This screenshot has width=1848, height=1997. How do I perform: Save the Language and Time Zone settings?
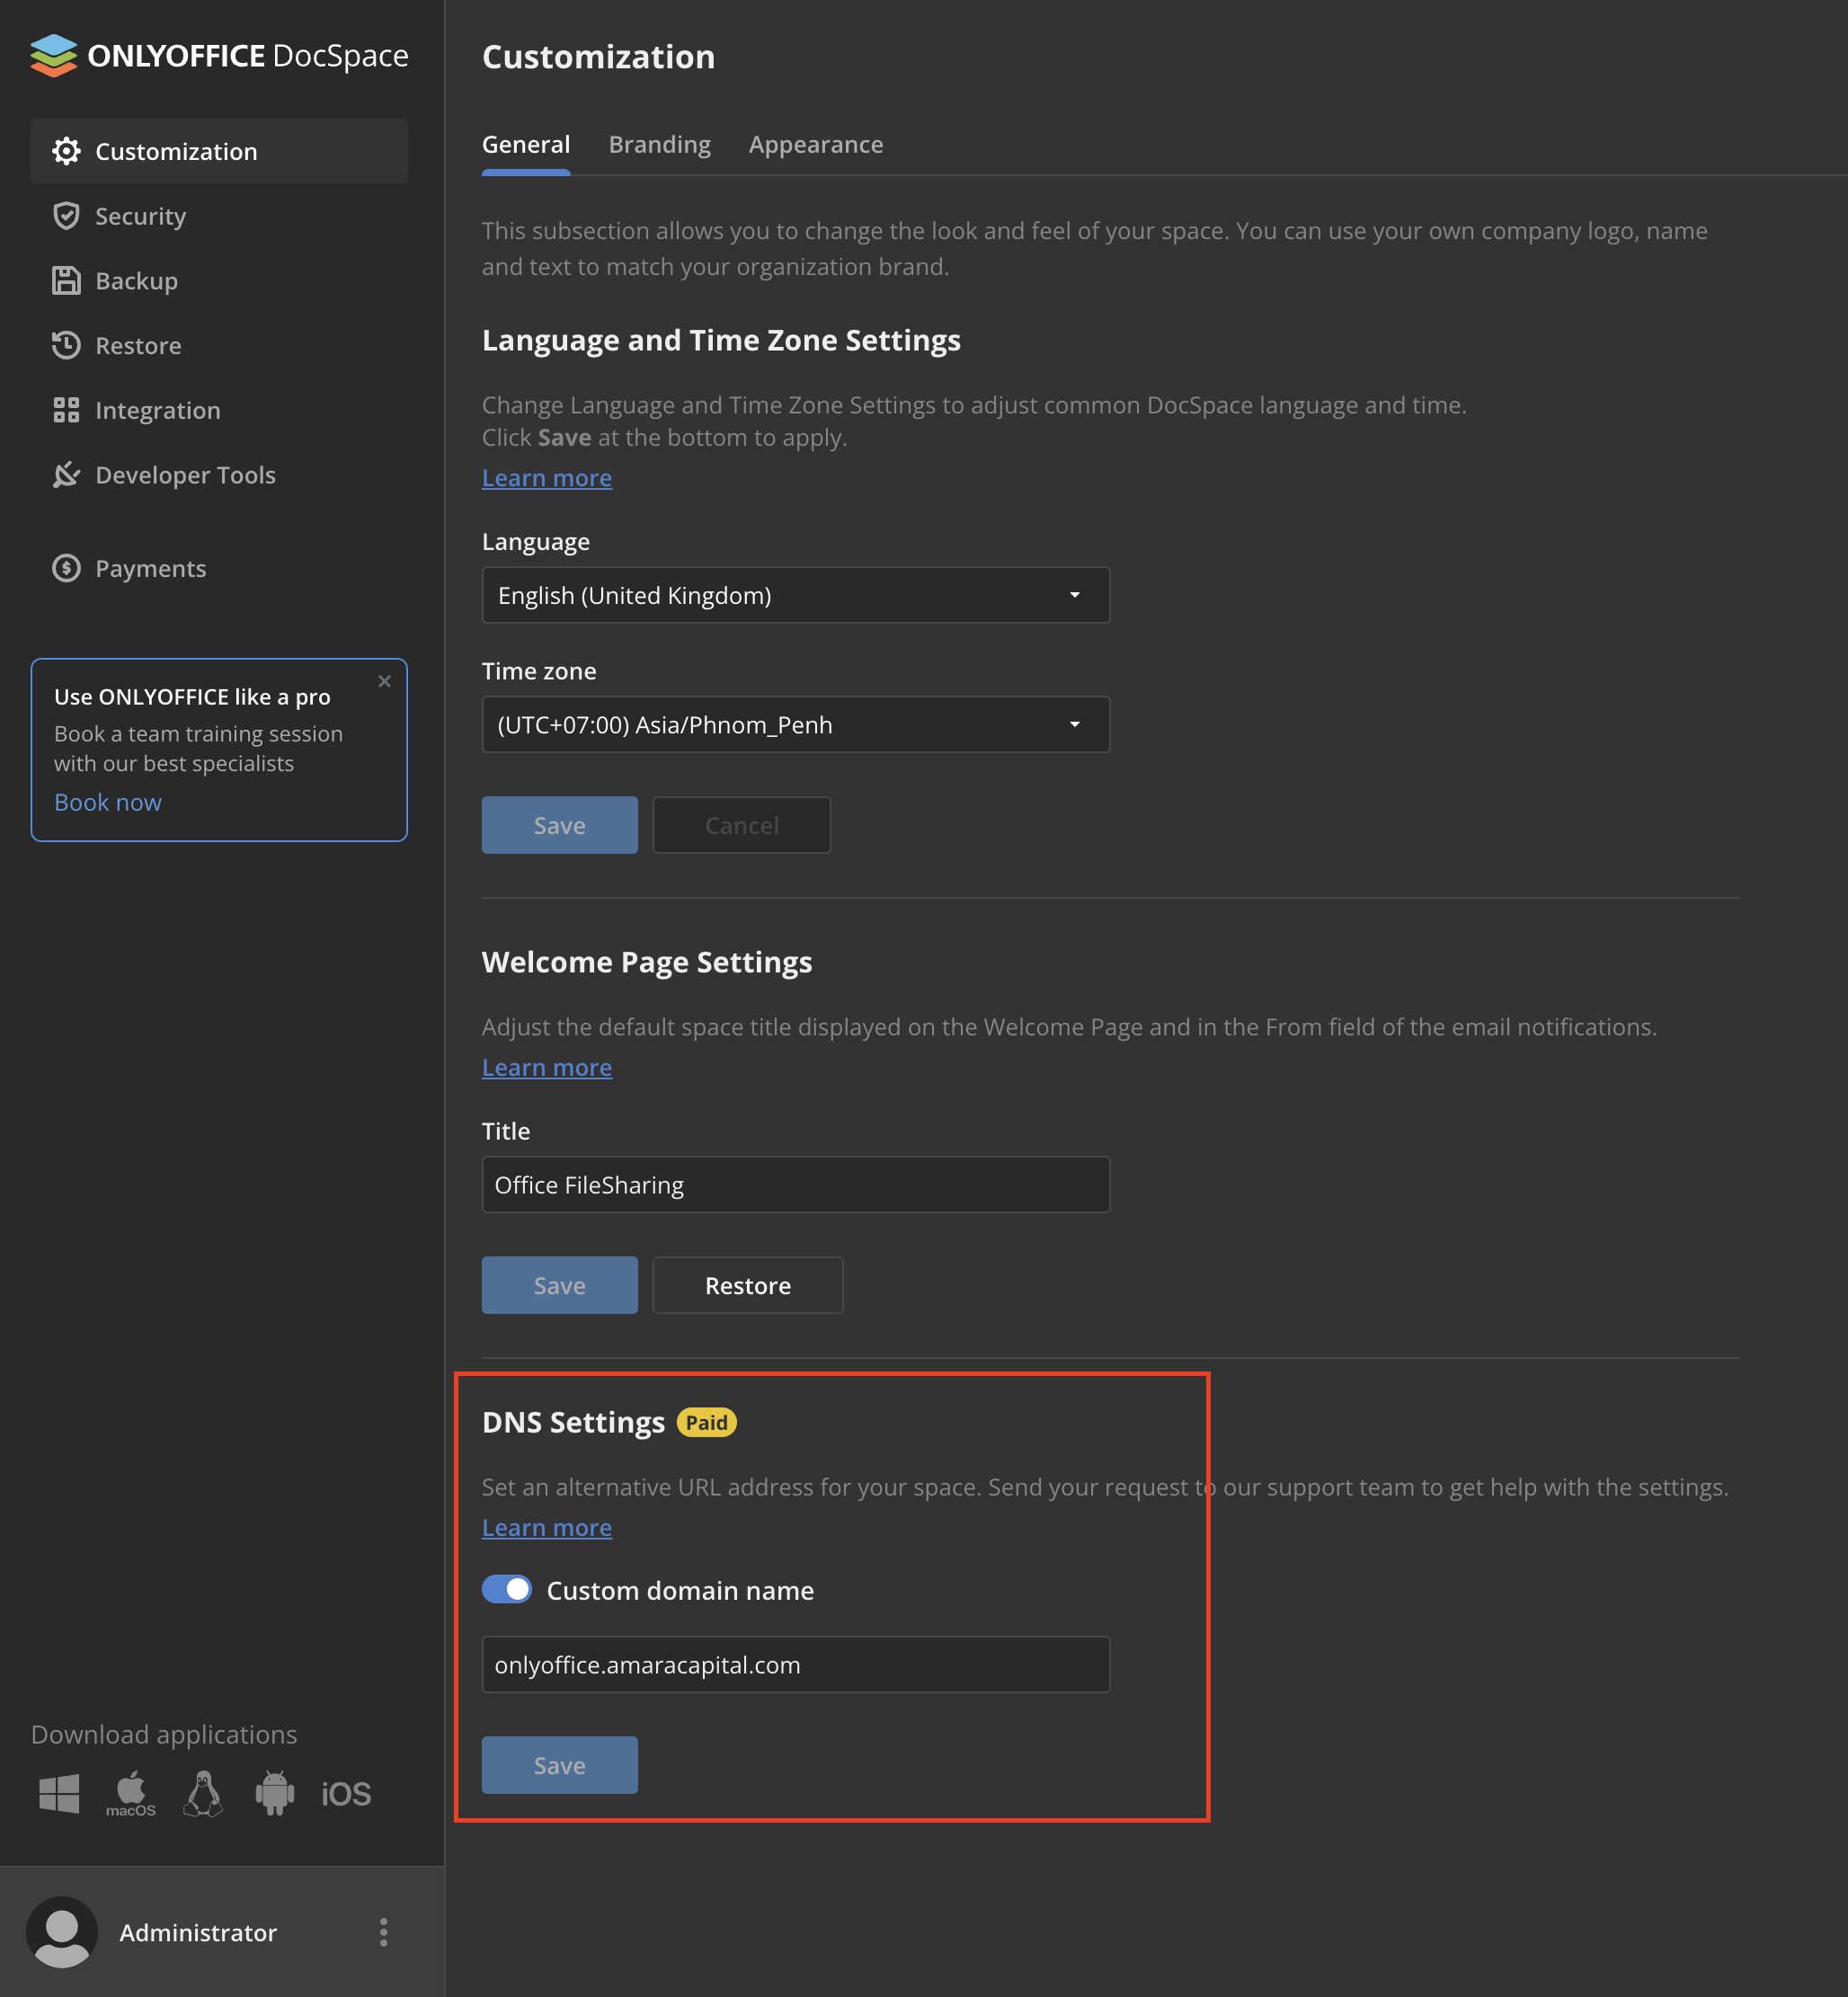[560, 825]
